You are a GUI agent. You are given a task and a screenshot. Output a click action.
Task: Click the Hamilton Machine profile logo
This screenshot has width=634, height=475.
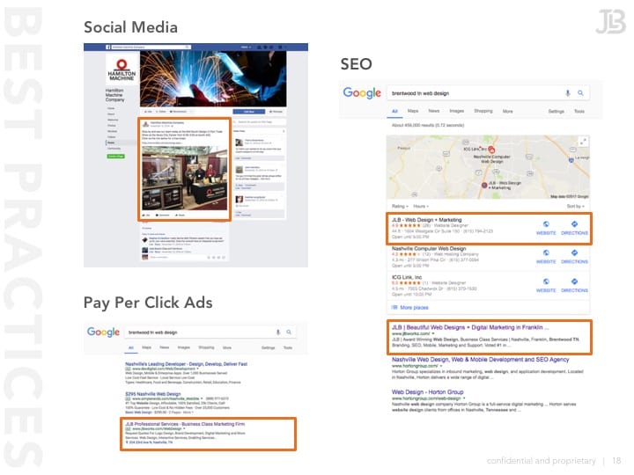point(122,69)
